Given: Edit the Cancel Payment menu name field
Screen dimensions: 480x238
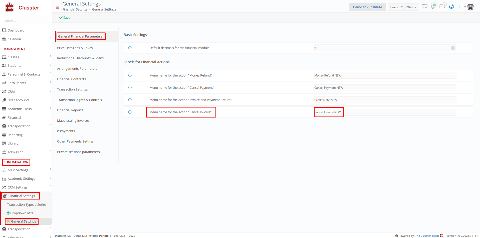Looking at the screenshot, I should point(385,87).
